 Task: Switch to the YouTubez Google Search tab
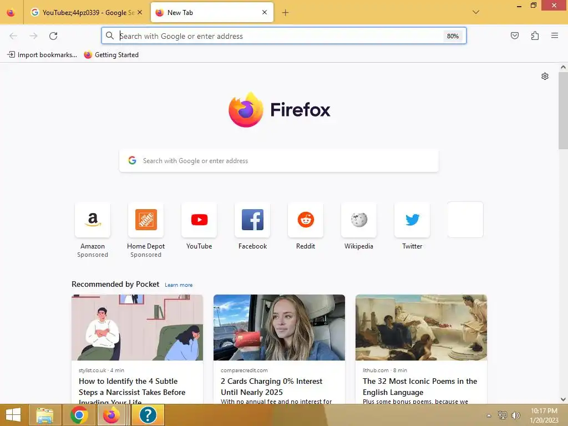pos(86,13)
